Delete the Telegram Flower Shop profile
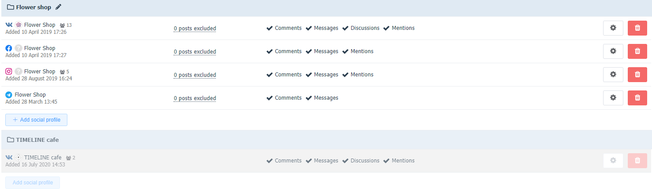The width and height of the screenshot is (652, 191). coord(637,97)
